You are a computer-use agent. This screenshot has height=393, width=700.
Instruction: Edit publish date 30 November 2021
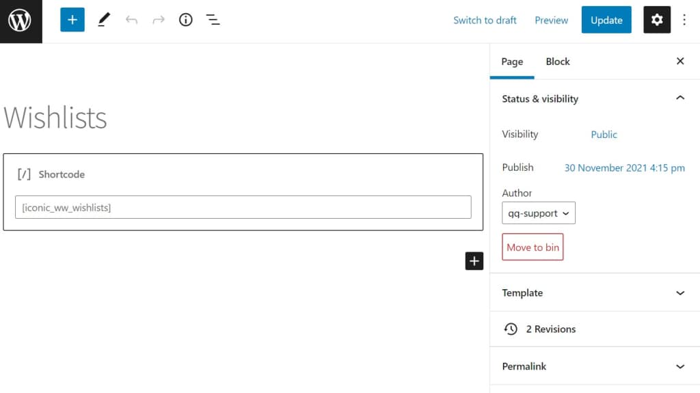click(624, 168)
